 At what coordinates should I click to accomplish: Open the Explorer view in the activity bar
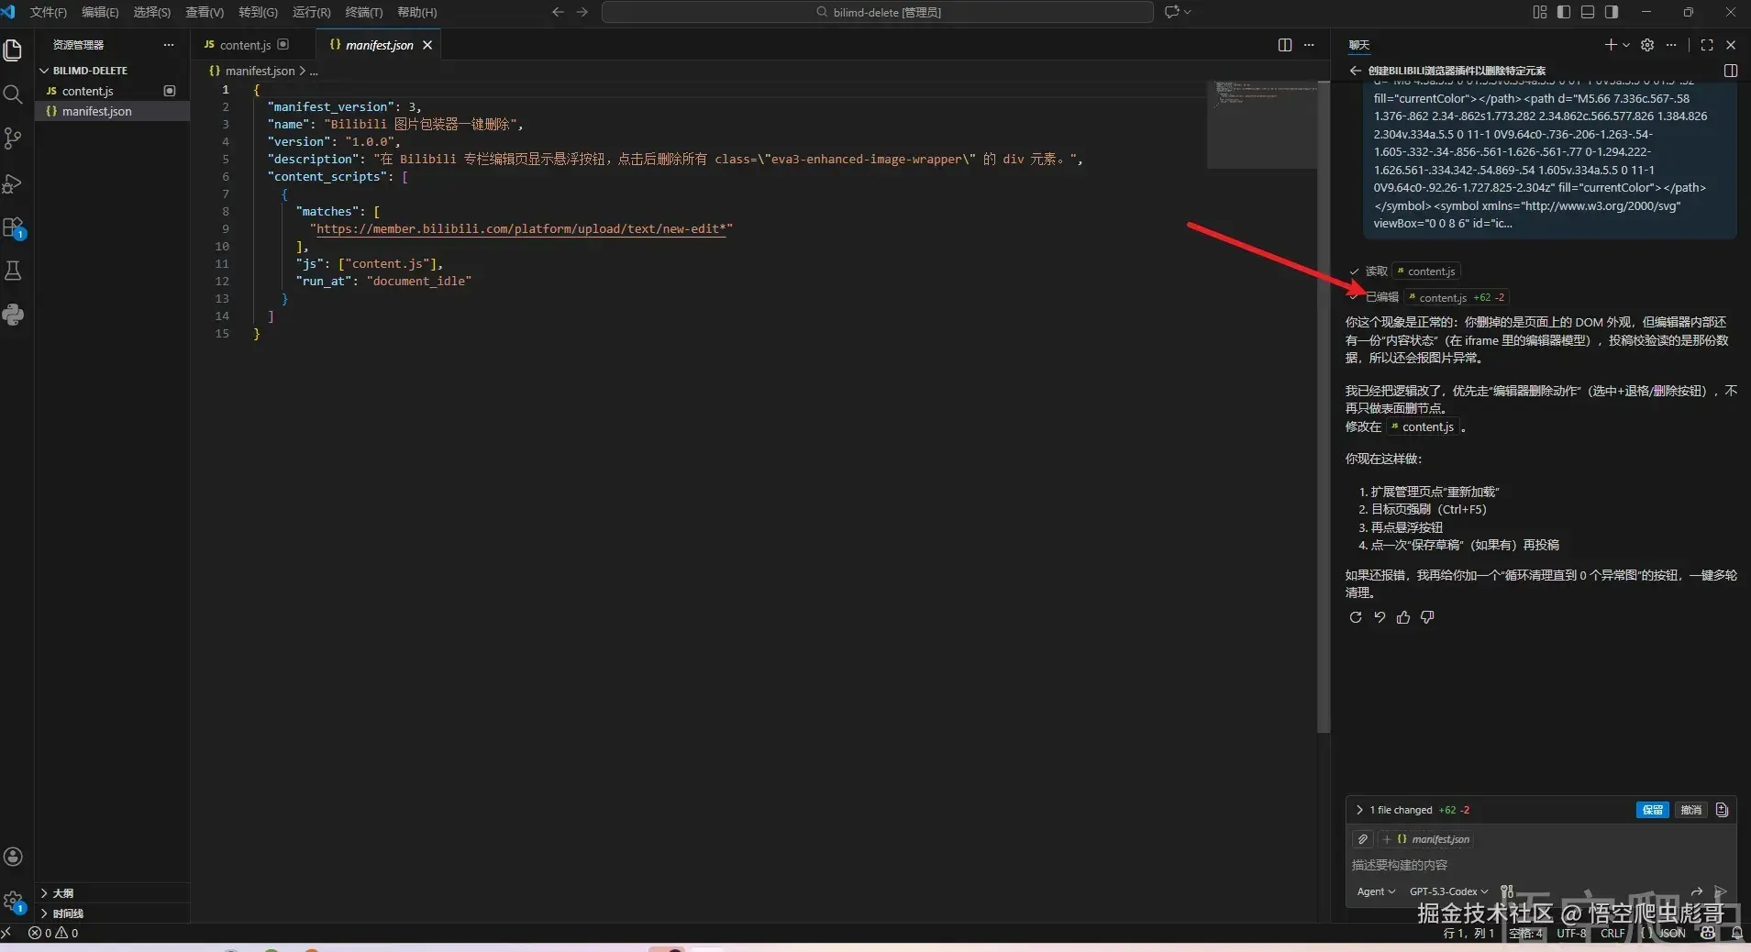click(x=13, y=50)
